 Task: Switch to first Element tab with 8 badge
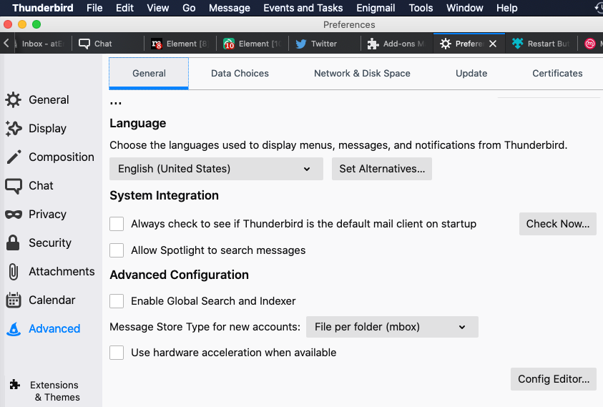[x=180, y=44]
